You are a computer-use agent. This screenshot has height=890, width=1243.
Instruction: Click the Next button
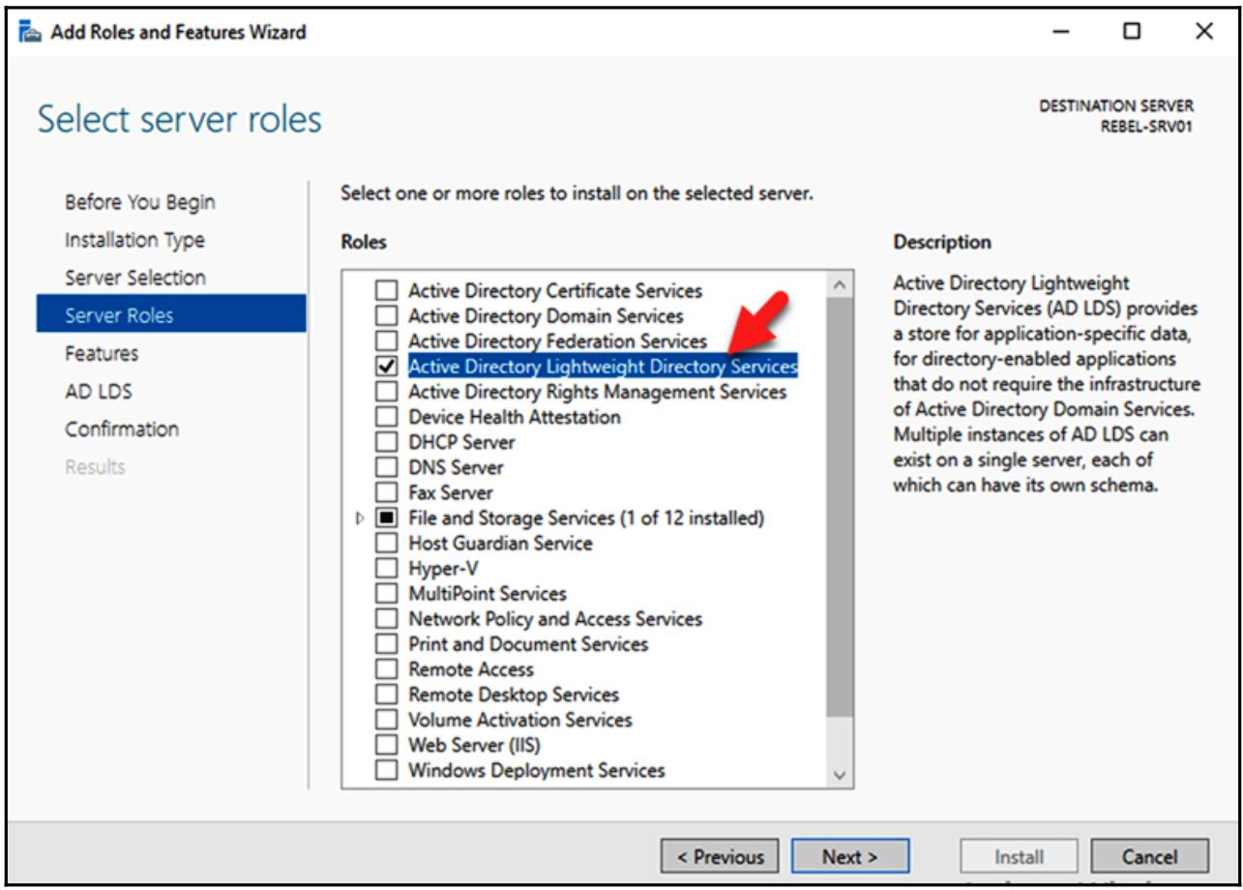coord(849,856)
